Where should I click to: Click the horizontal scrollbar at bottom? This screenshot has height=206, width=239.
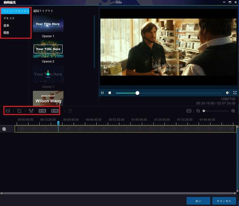(x=118, y=193)
